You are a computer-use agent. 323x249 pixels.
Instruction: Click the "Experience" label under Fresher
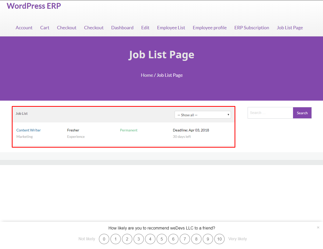point(76,137)
